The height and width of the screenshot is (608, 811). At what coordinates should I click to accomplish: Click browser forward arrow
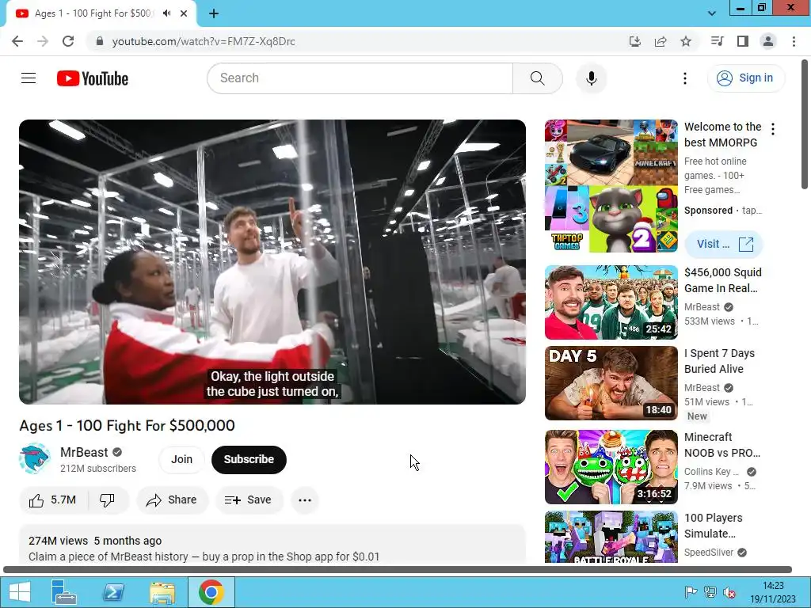click(x=43, y=41)
